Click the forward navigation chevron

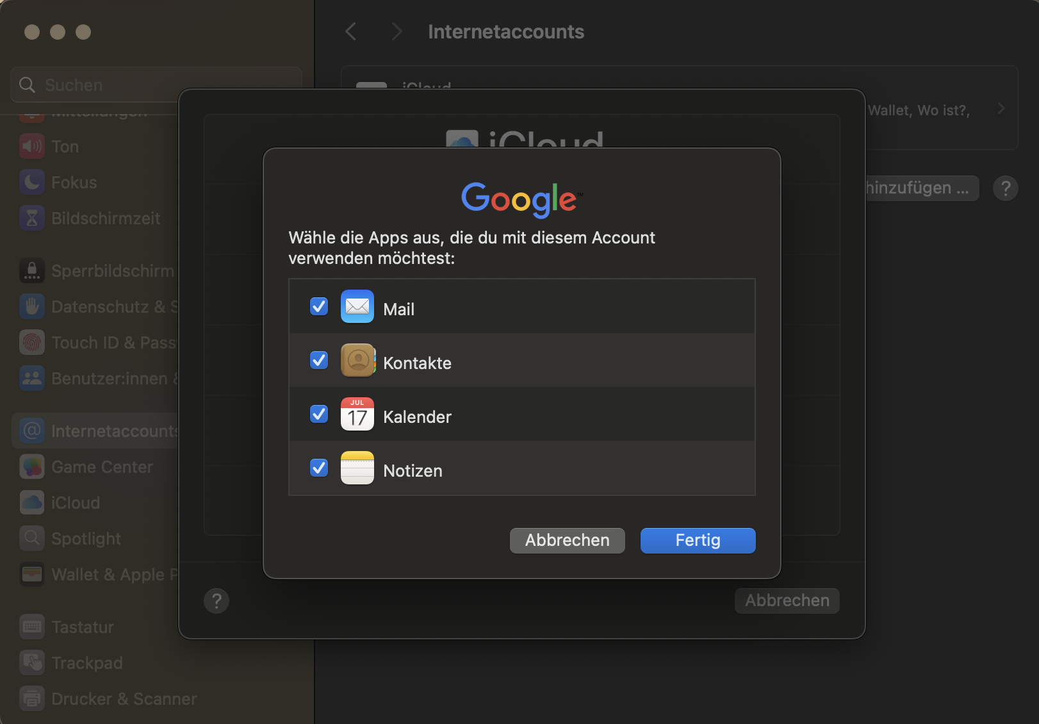pyautogui.click(x=397, y=31)
